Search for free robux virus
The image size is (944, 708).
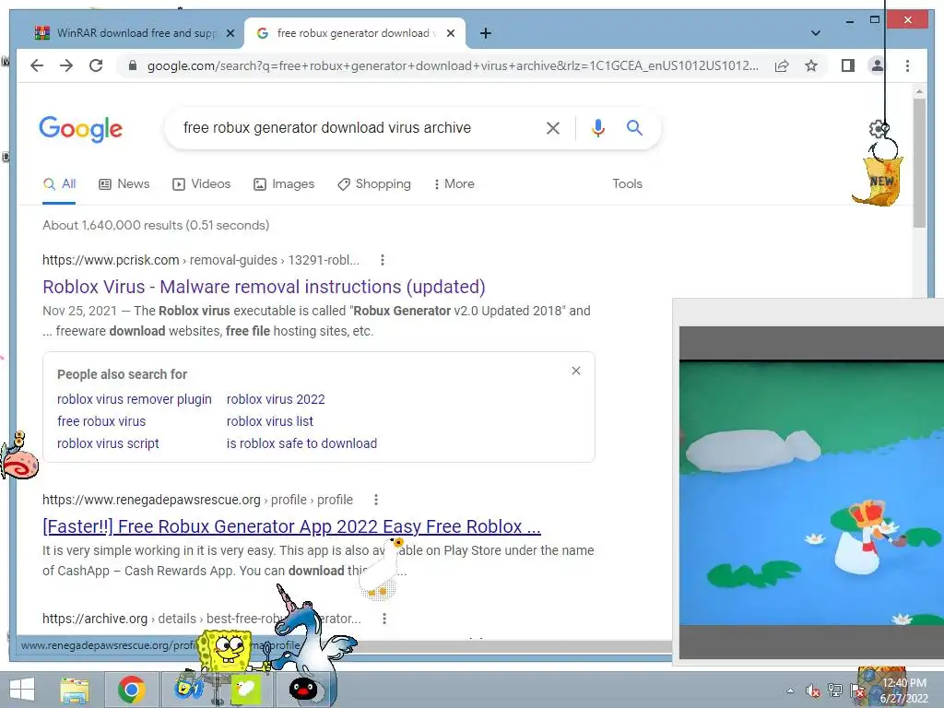click(x=101, y=421)
